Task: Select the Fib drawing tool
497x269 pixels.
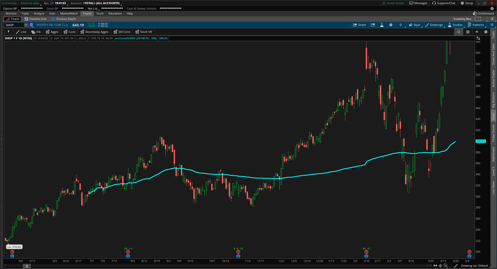Action: (x=36, y=32)
